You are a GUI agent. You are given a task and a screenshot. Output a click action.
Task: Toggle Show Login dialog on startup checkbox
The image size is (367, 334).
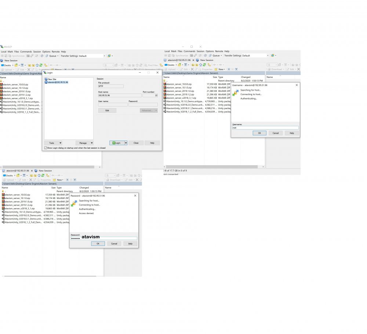46,148
